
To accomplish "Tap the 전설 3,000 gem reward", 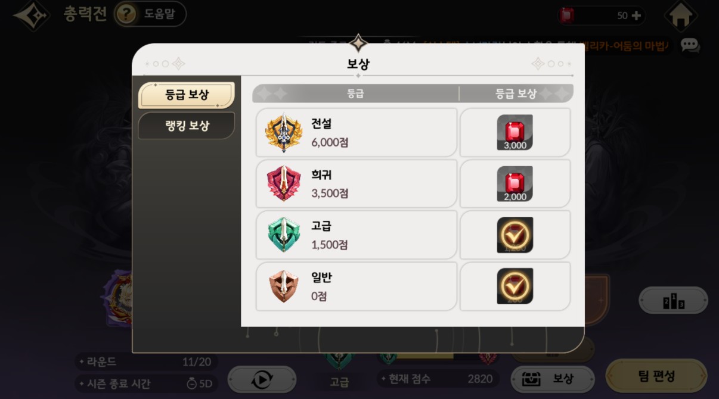I will tap(515, 132).
